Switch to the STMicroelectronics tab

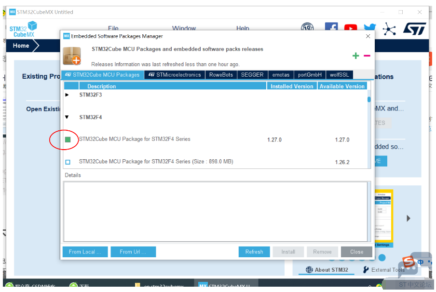click(175, 75)
